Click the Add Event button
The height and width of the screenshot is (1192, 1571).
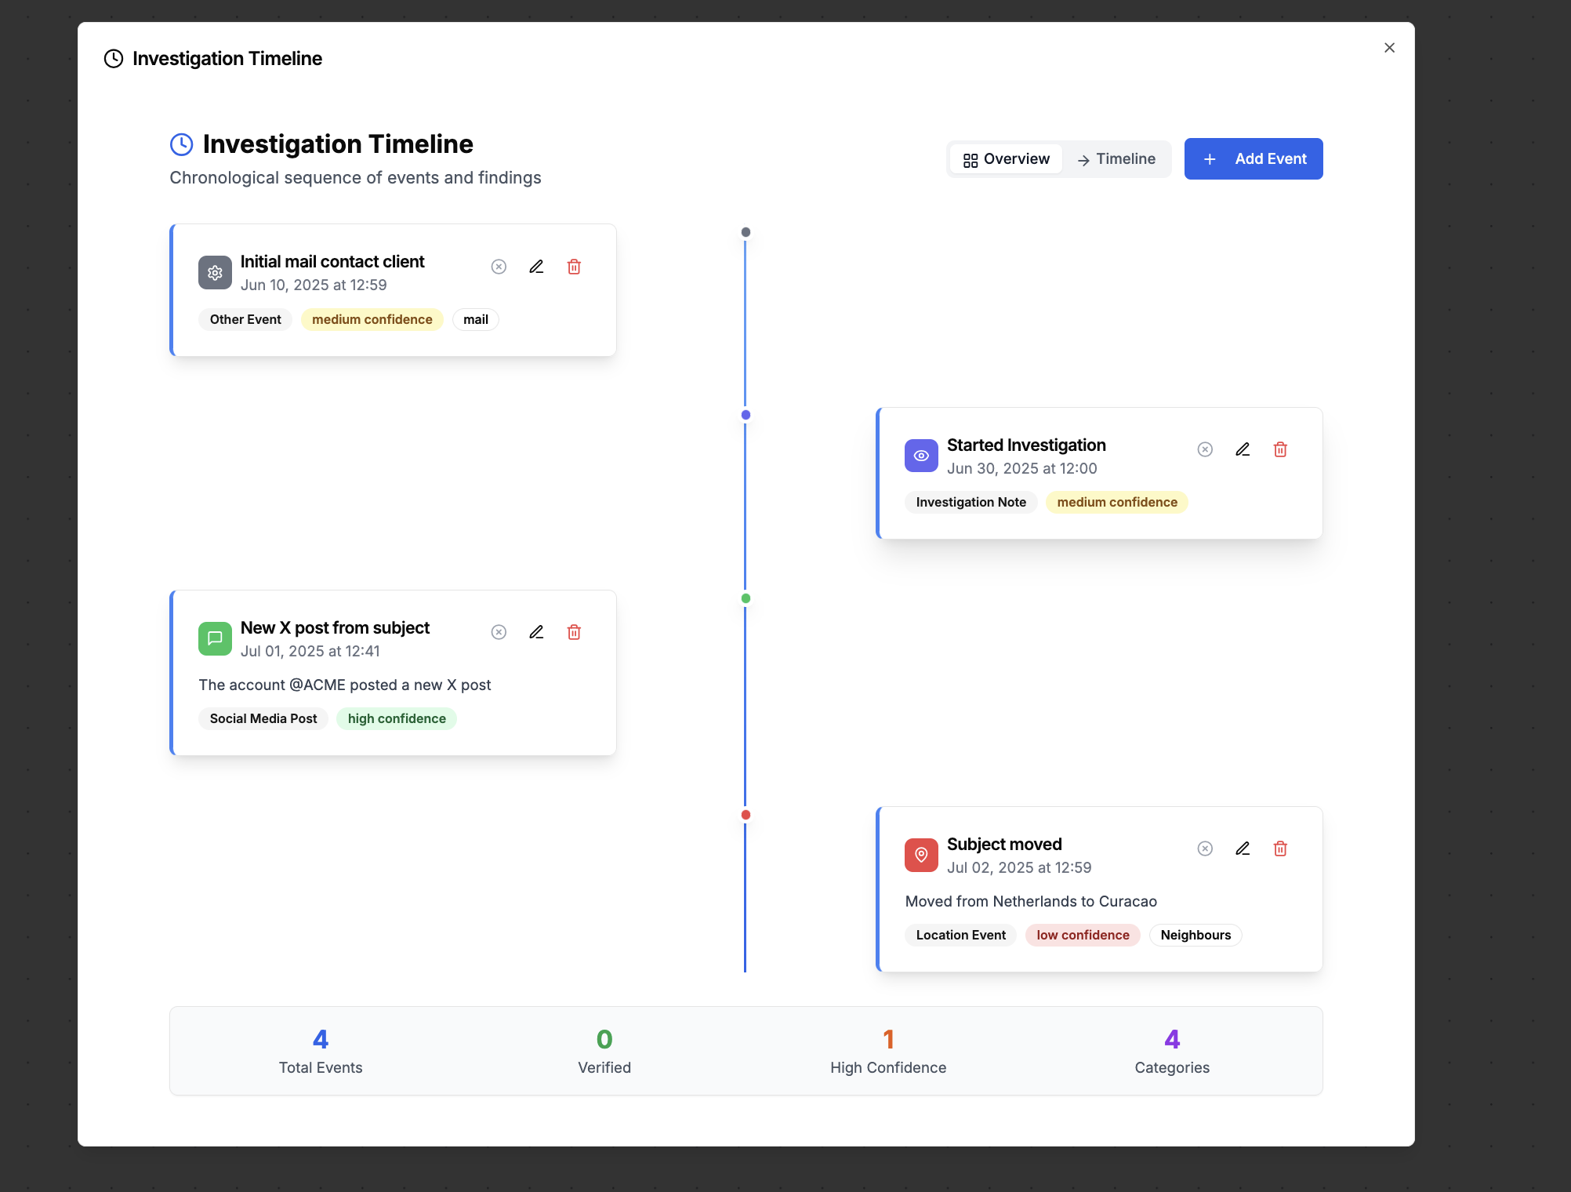tap(1253, 158)
